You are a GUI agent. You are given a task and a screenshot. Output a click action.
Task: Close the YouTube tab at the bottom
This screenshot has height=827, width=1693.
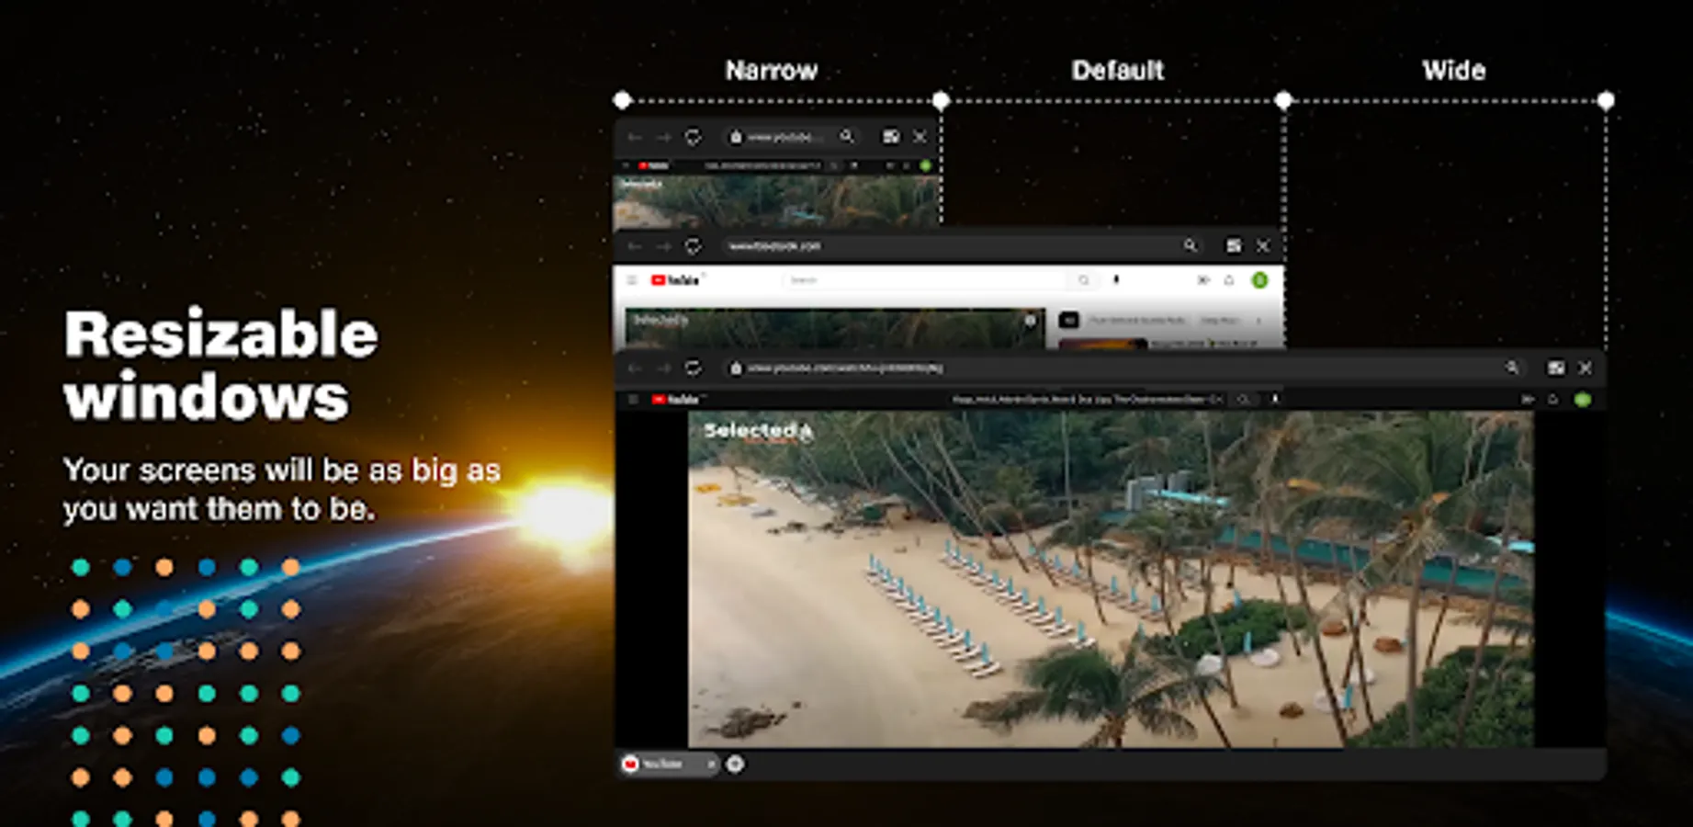(x=711, y=764)
